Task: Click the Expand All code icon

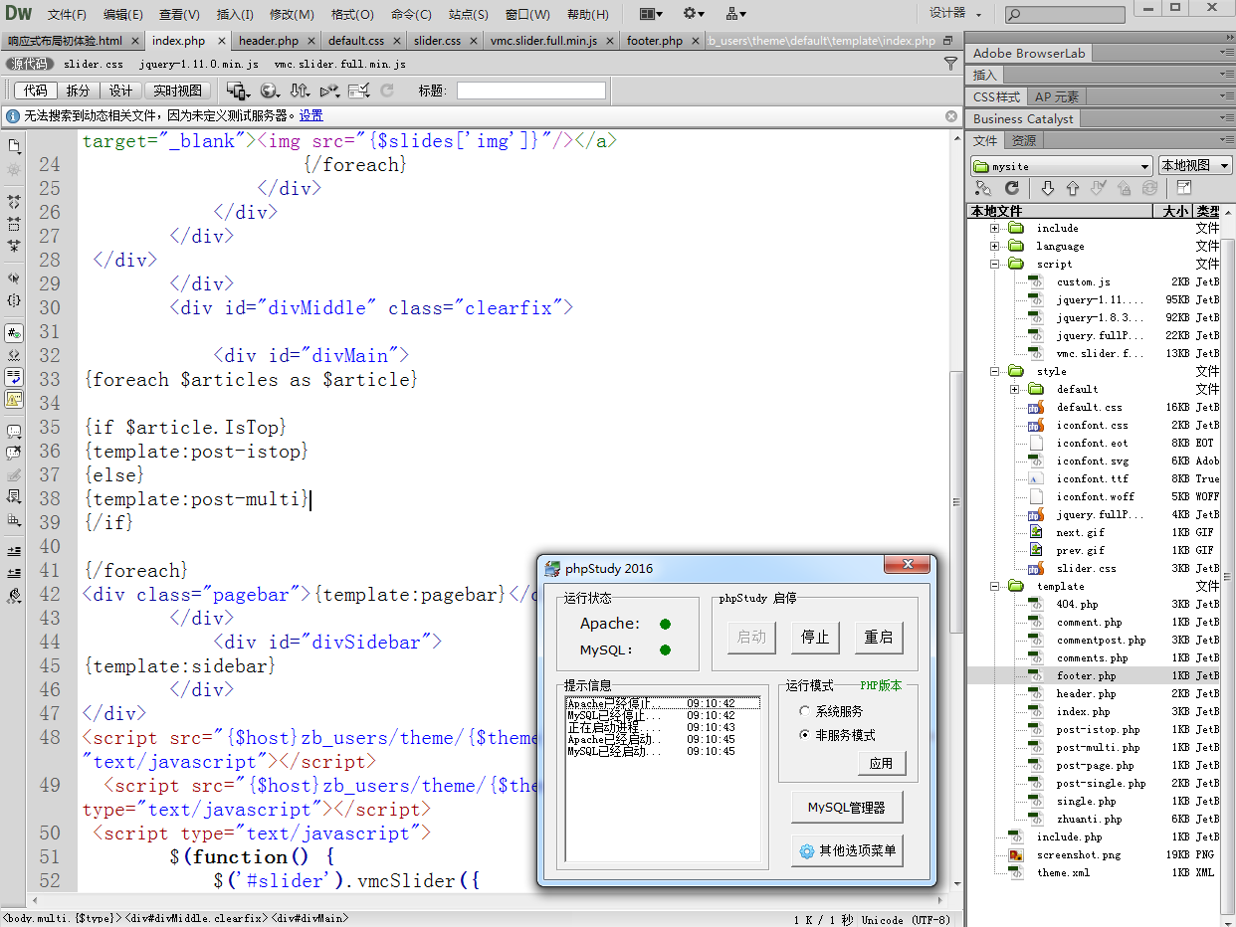Action: coord(14,245)
